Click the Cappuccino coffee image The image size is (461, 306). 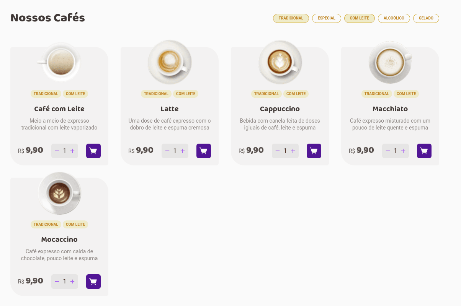280,62
